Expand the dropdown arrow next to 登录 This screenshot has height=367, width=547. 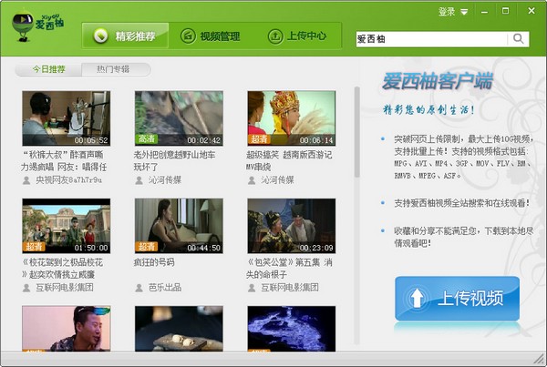tap(464, 12)
